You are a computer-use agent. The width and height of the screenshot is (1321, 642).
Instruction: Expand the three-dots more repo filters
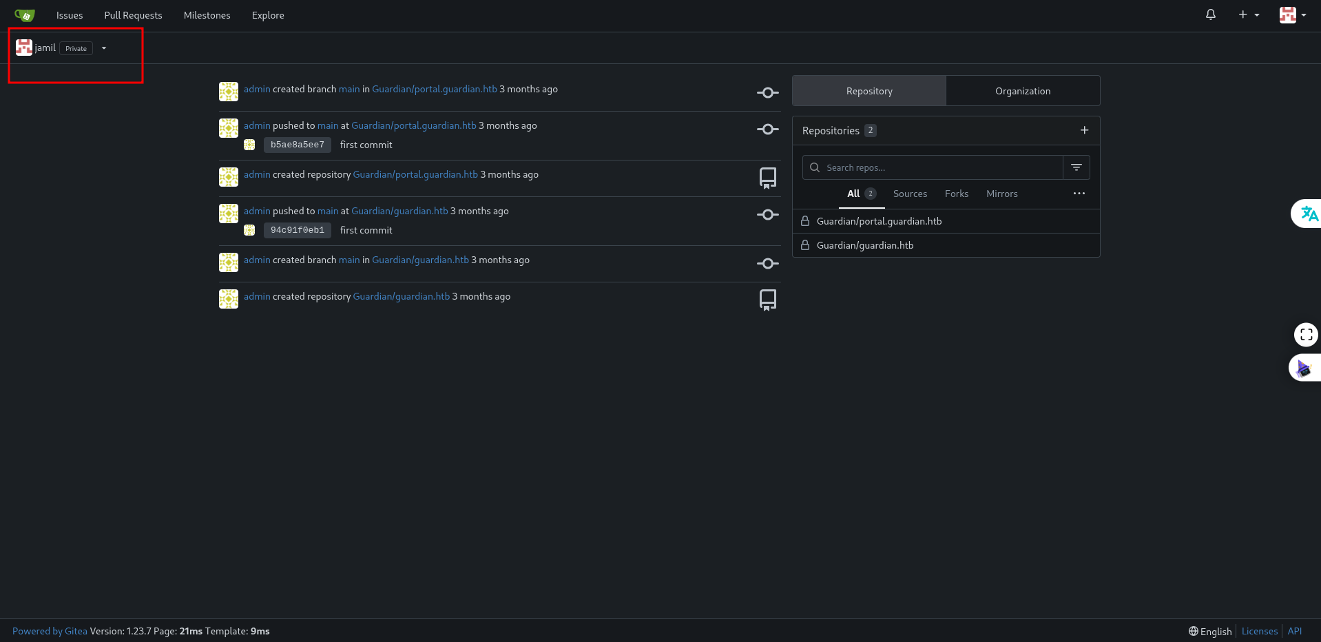tap(1079, 194)
